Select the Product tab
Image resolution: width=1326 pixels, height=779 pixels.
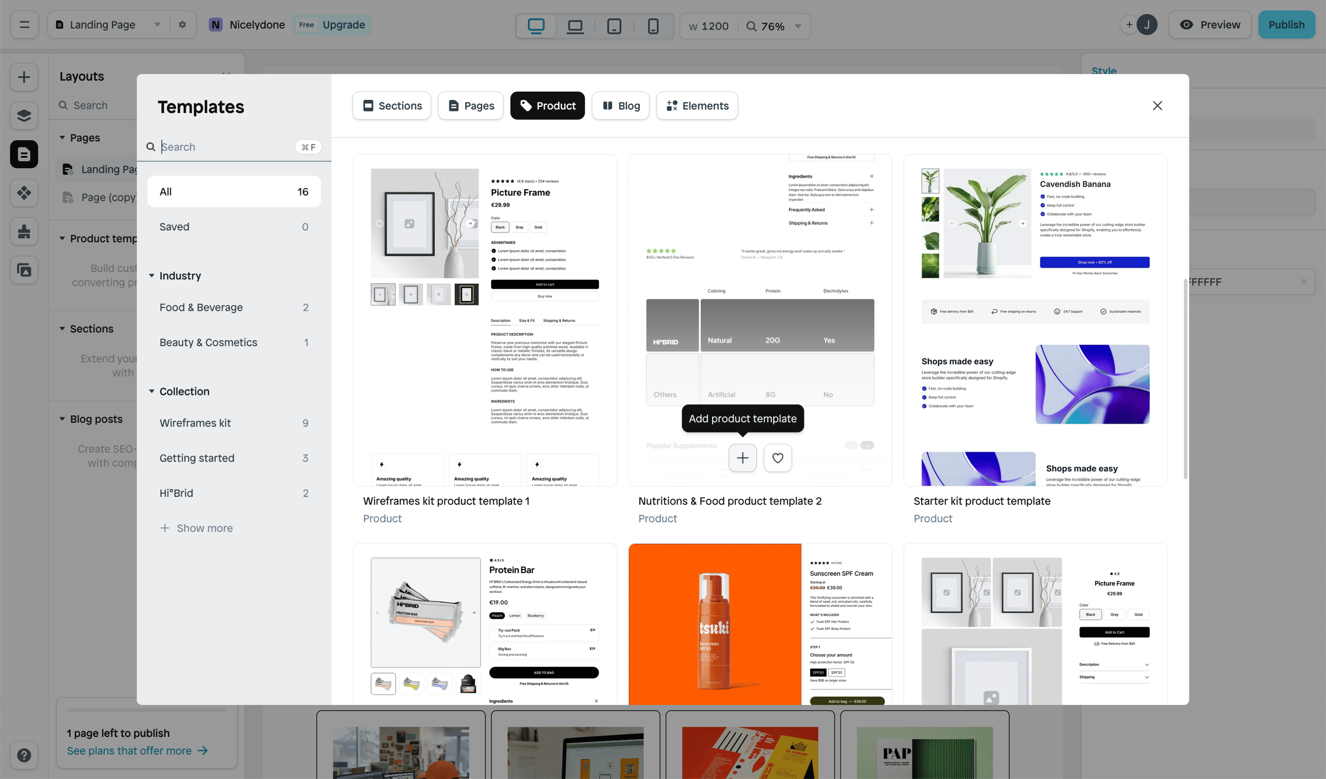coord(548,105)
